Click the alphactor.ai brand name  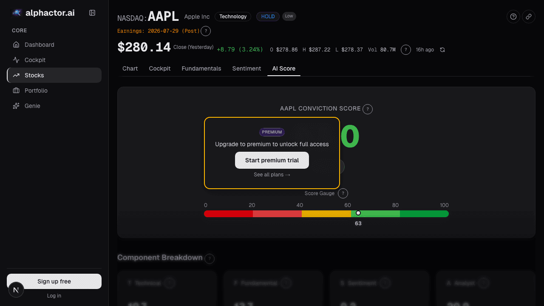coord(50,13)
